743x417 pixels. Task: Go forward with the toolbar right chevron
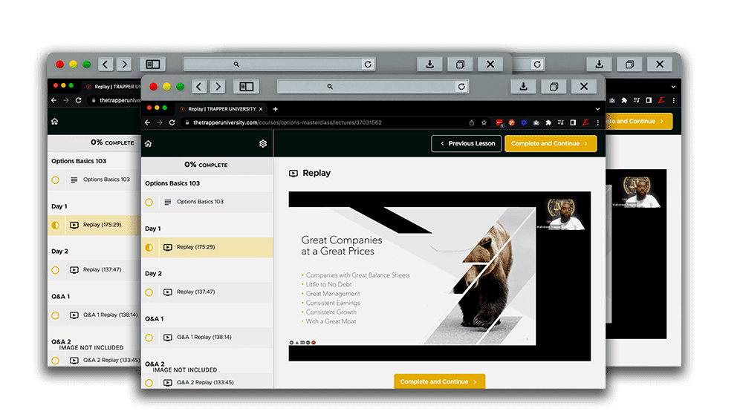pyautogui.click(x=218, y=87)
